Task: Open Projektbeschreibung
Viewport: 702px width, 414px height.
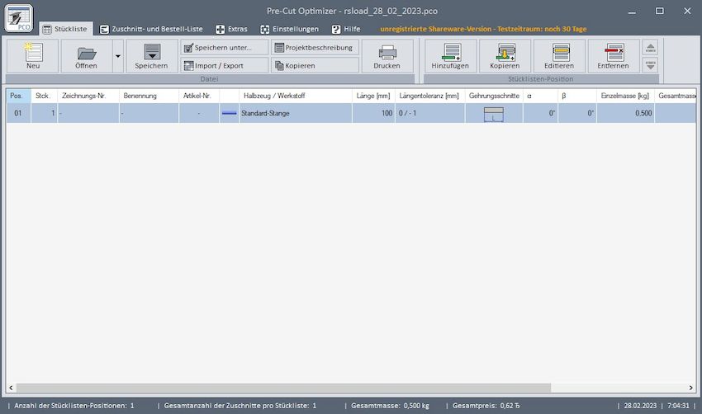Action: (315, 47)
